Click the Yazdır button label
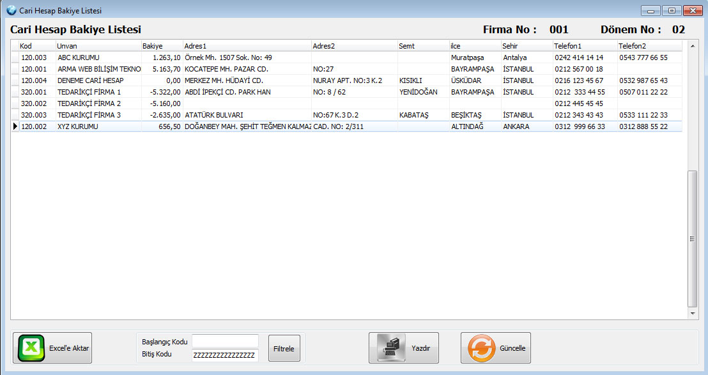The image size is (708, 375). click(421, 348)
